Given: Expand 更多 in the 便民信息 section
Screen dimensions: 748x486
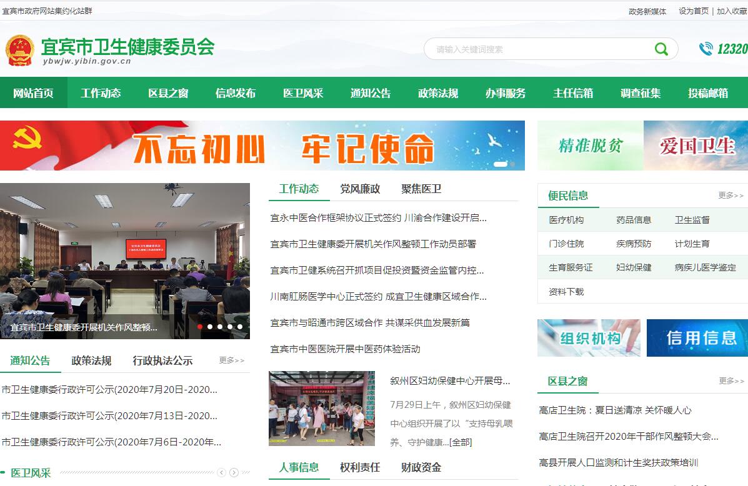Looking at the screenshot, I should (731, 196).
